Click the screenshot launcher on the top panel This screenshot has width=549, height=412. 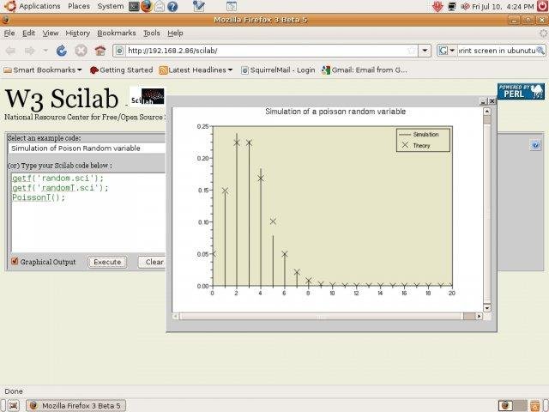(232, 6)
